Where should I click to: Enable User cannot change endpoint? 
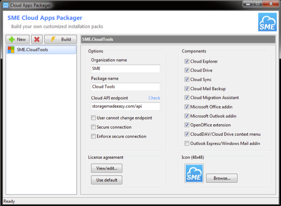(93, 118)
